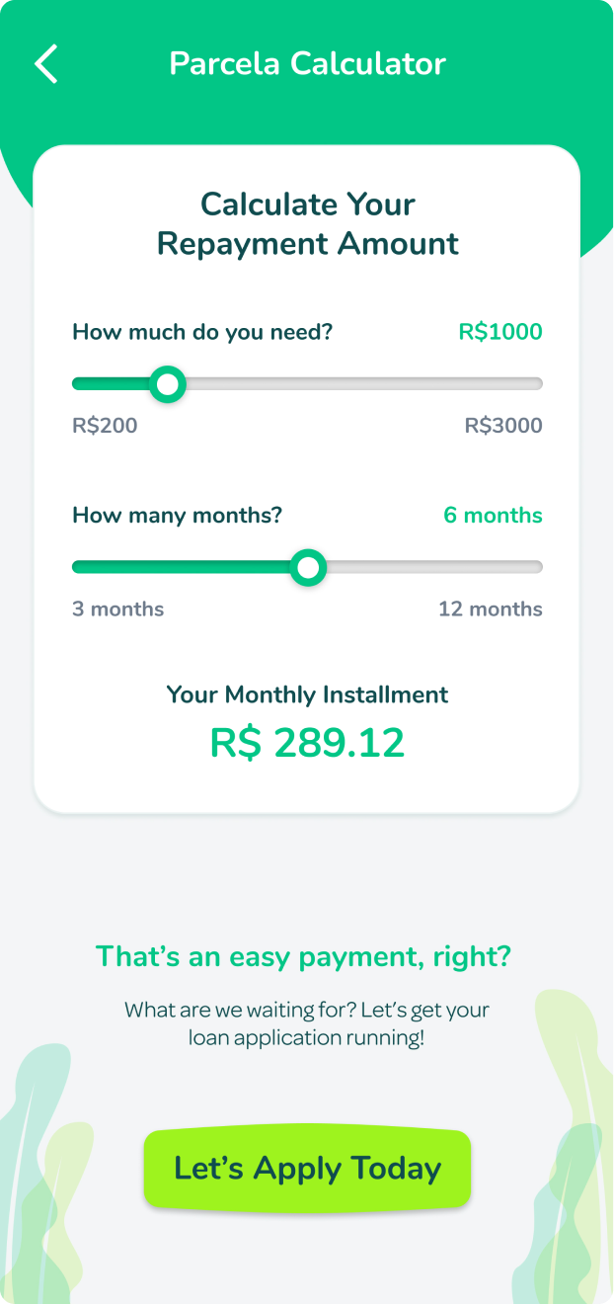Tap the 12 months maximum label
The image size is (614, 1304).
pyautogui.click(x=490, y=610)
